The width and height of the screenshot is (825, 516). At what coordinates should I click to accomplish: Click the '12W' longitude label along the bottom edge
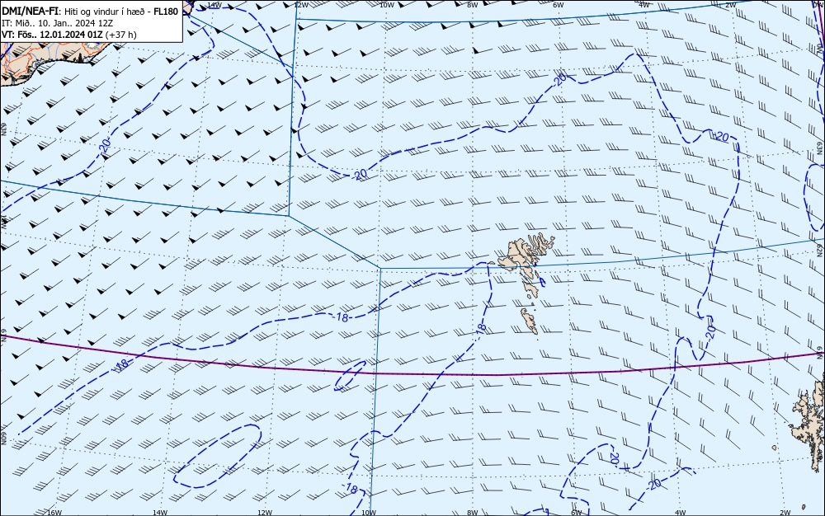pos(265,513)
